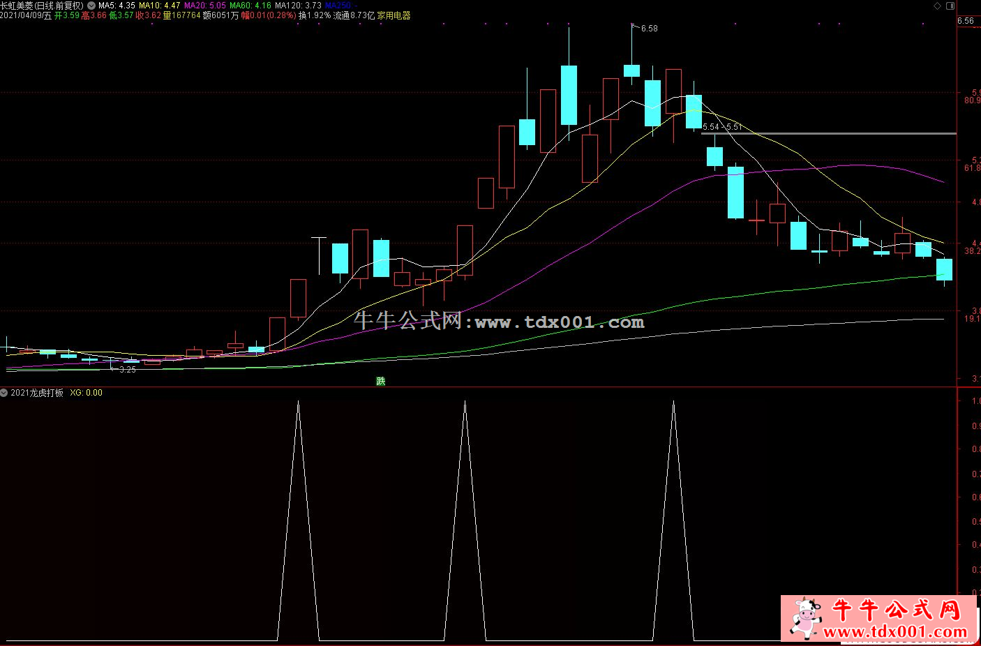Click the 6.58 high price annotation
Screen dimensions: 981x646
click(649, 29)
